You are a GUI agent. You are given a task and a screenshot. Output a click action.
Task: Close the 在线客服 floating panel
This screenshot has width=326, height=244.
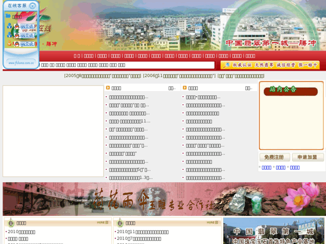[32, 6]
